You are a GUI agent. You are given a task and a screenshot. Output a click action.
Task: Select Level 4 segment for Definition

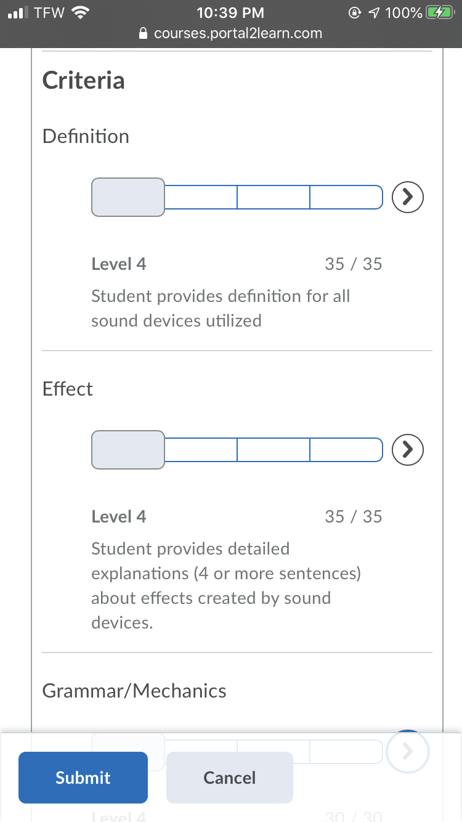pos(128,197)
